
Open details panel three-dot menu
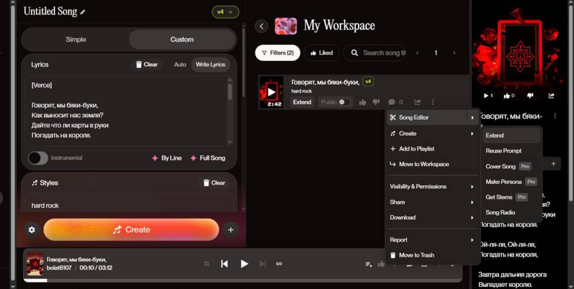pyautogui.click(x=555, y=116)
